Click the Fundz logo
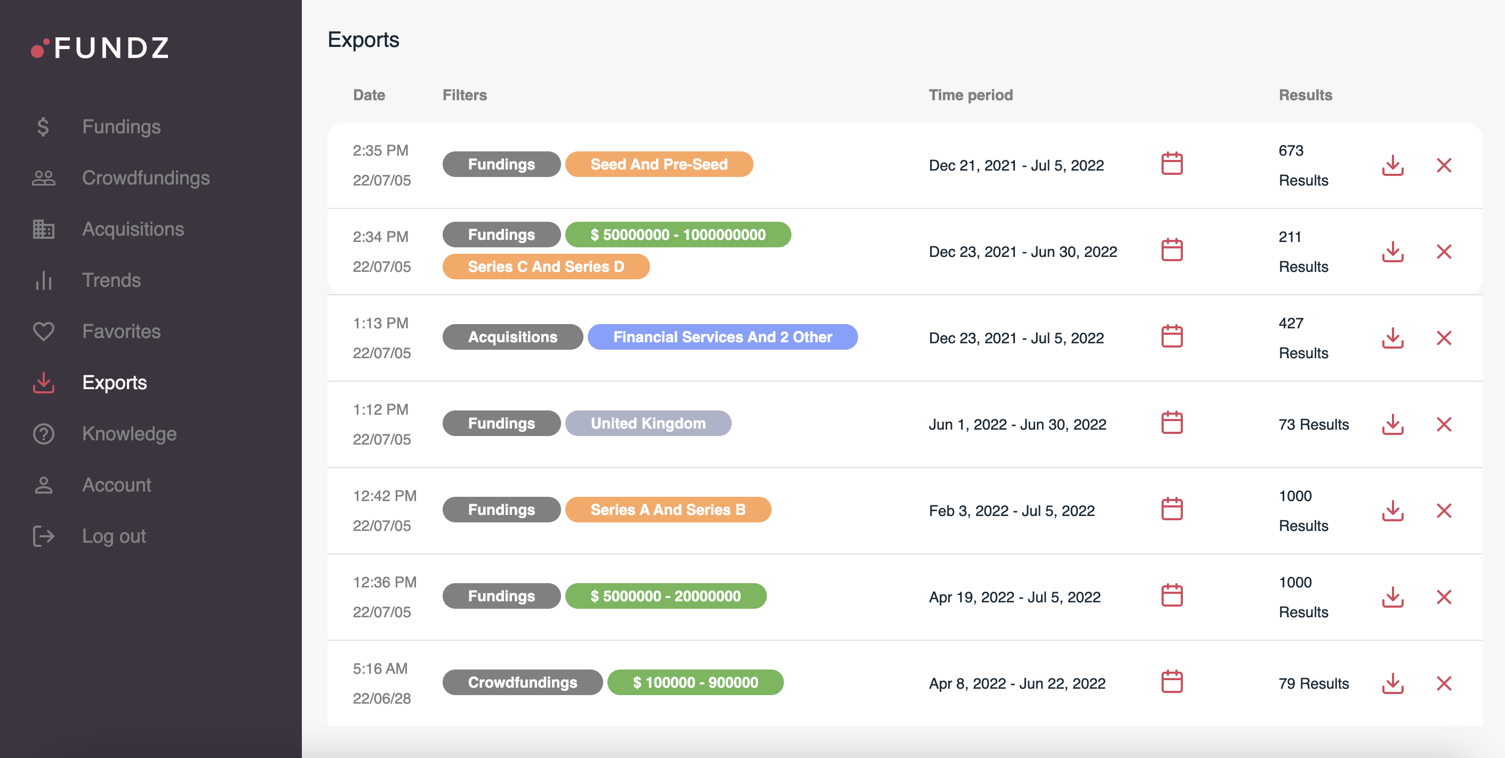Viewport: 1505px width, 758px height. (100, 48)
